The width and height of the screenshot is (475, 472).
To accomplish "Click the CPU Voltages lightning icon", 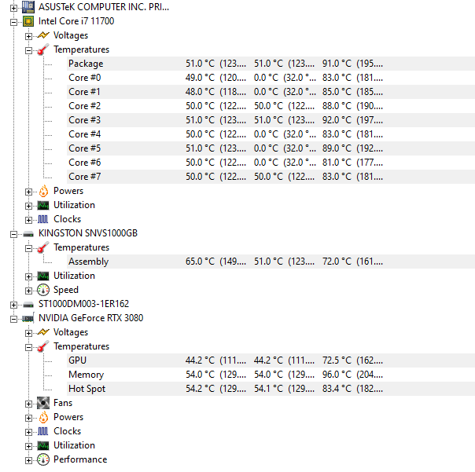I will click(43, 35).
